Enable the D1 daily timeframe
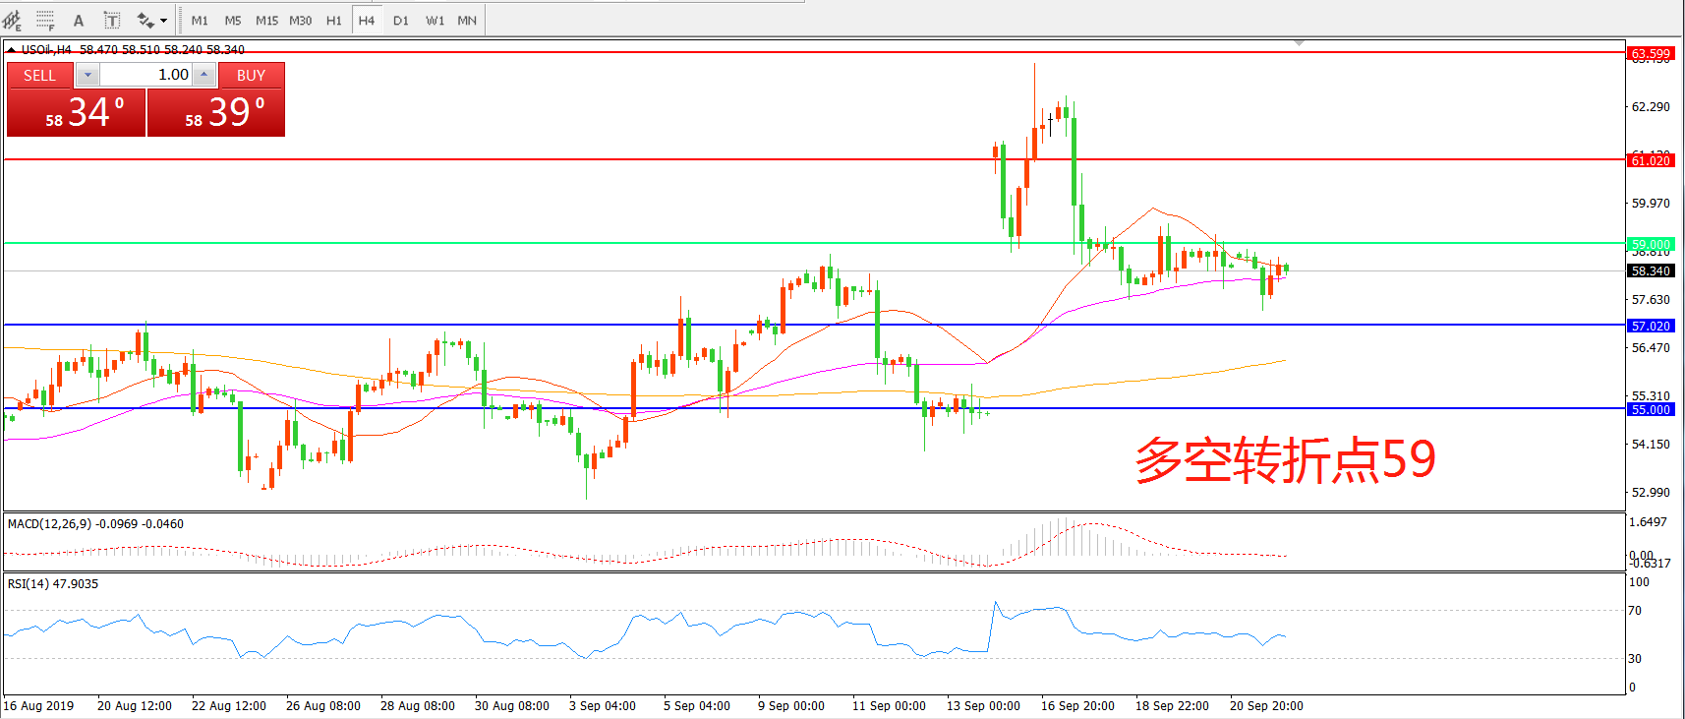Screen dimensions: 1685x719 point(401,20)
